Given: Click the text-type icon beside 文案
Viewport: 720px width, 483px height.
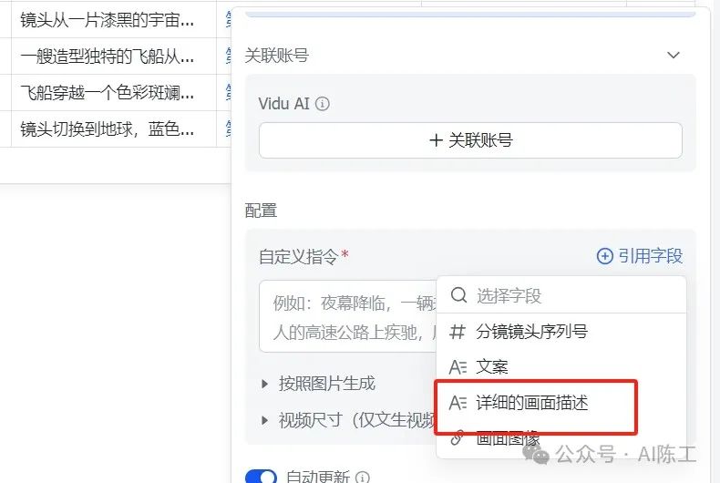Looking at the screenshot, I should tap(458, 367).
